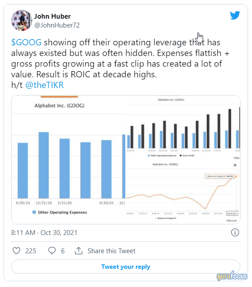This screenshot has width=252, height=287.
Task: Click Share this Tweet text
Action: pos(112,251)
